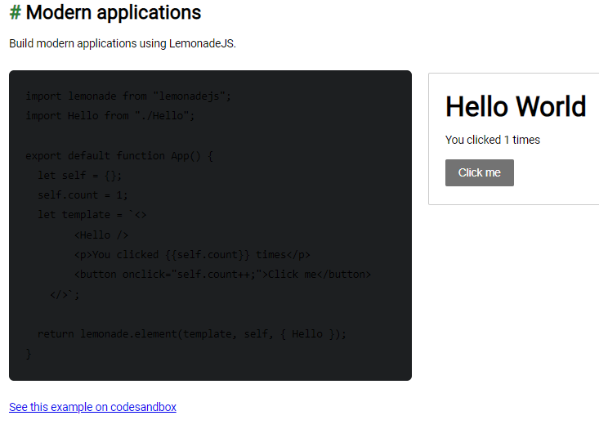Click the 'You clicked 1 times' text
599x429 pixels.
(493, 140)
